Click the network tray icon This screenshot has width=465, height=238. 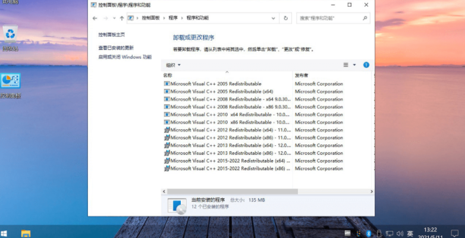click(x=389, y=234)
